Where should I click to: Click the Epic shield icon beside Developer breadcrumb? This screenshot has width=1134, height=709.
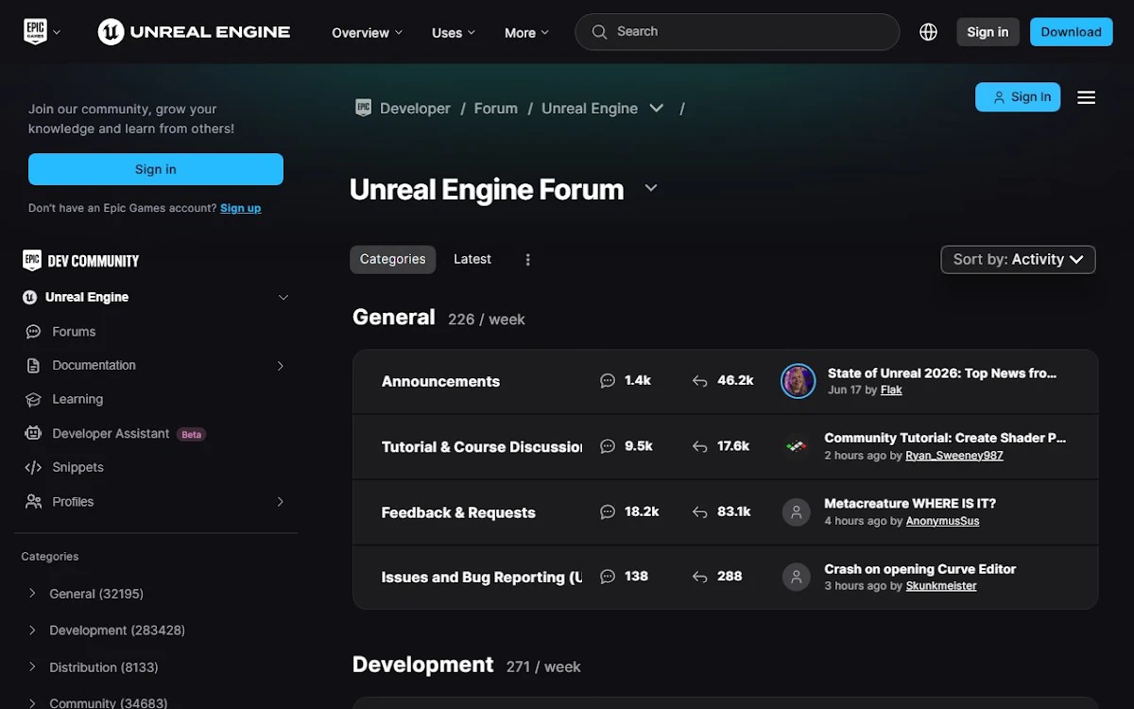pos(363,108)
